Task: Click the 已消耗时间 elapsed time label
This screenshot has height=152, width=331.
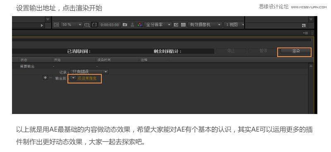Action: click(x=79, y=51)
